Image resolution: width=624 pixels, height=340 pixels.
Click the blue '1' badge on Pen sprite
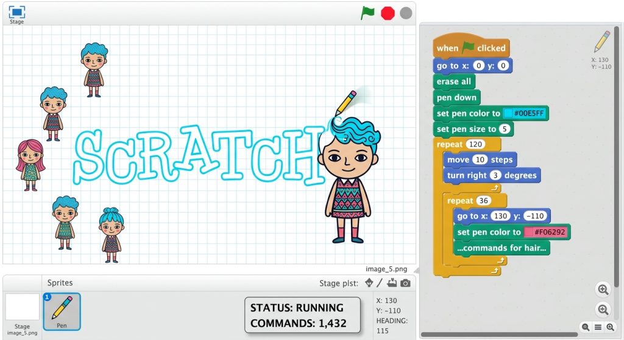pos(47,297)
